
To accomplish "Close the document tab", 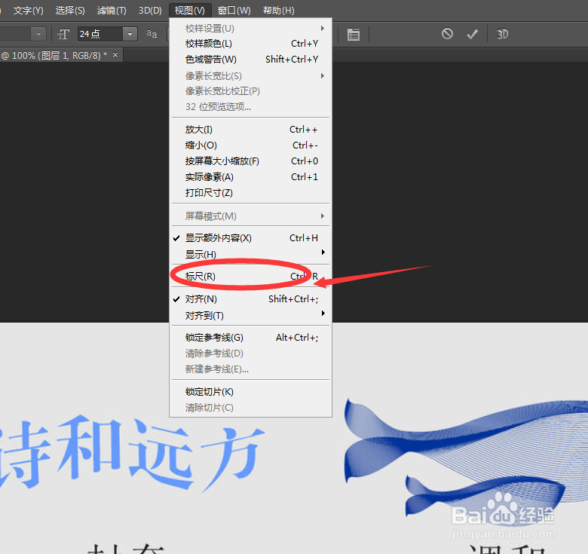I will [115, 55].
